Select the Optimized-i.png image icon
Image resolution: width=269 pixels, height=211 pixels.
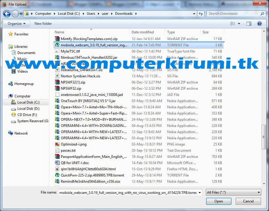click(x=57, y=144)
